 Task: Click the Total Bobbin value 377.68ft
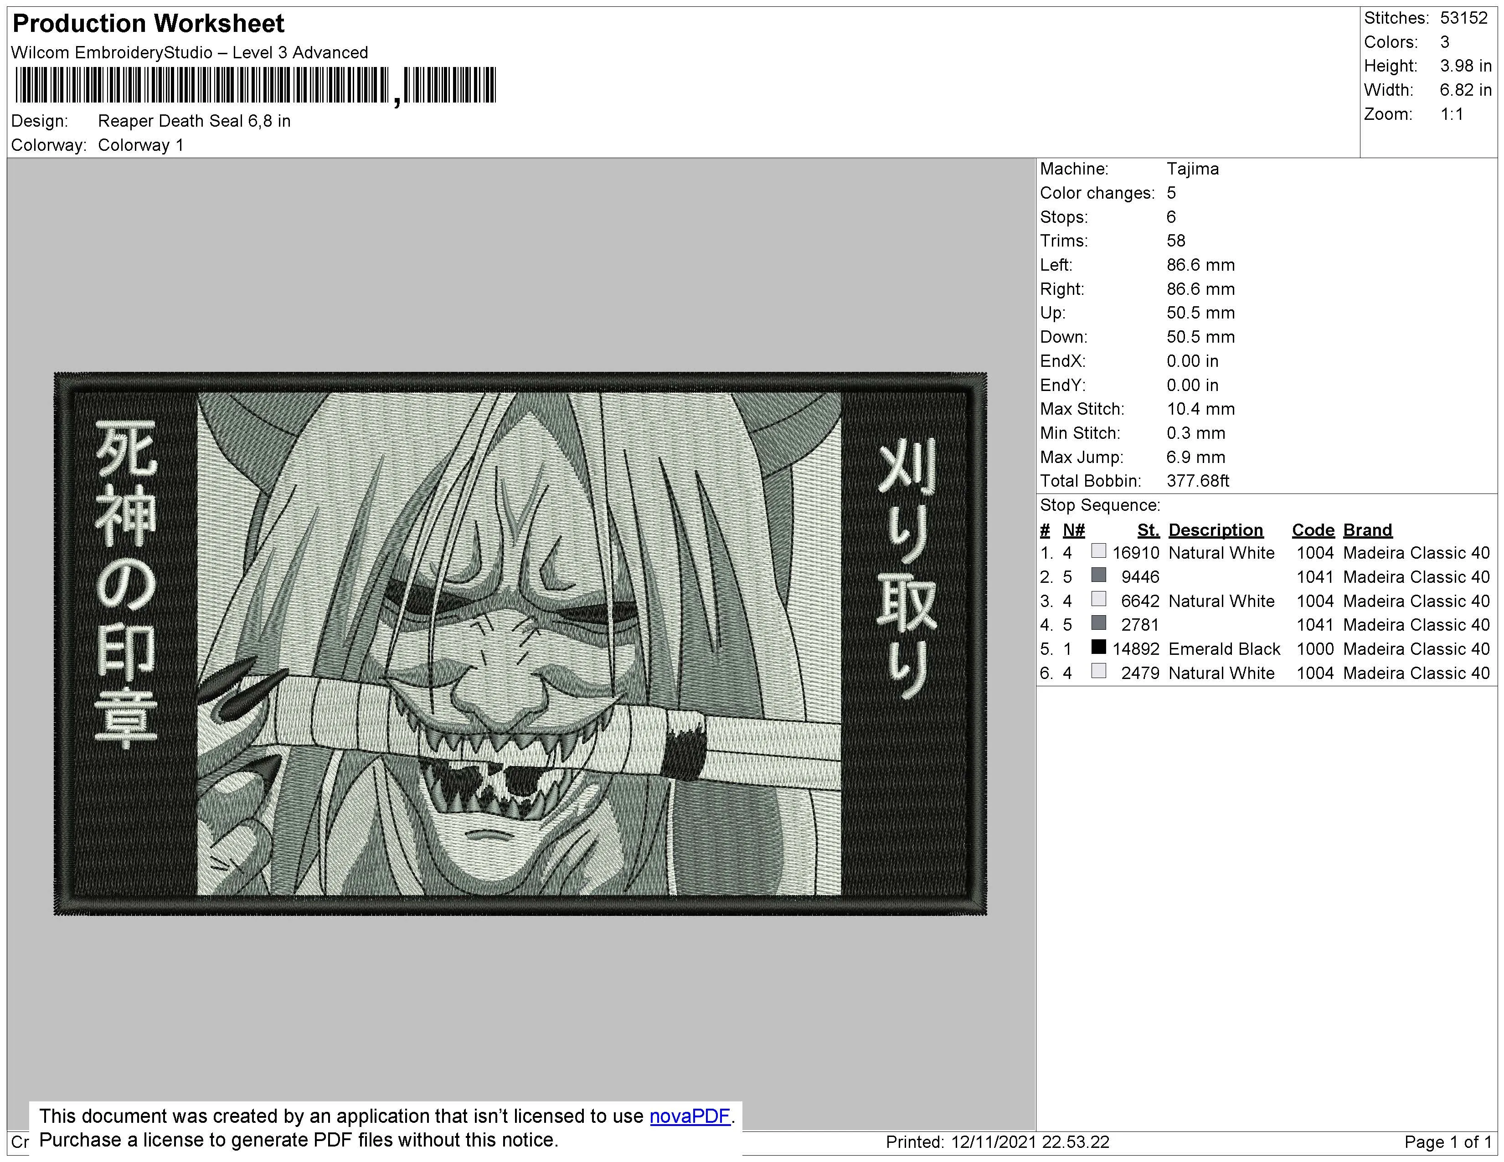pyautogui.click(x=1198, y=481)
